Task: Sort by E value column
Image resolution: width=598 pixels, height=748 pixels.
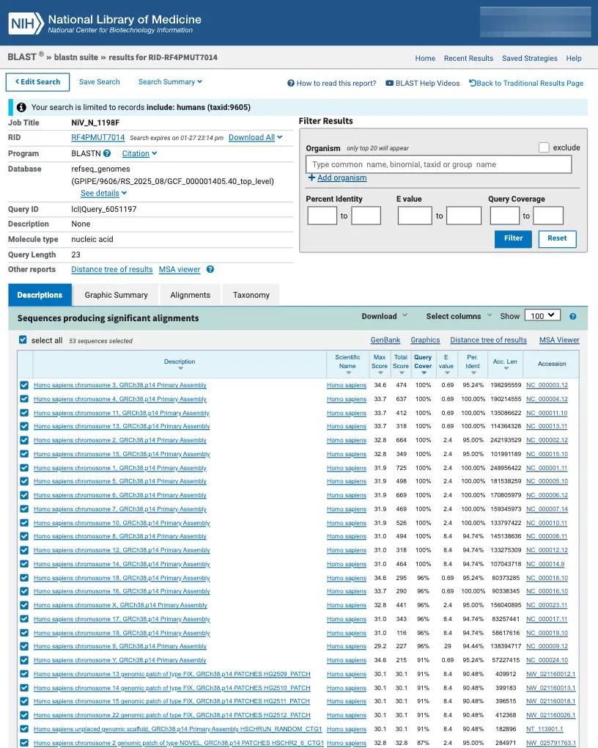Action: click(447, 373)
